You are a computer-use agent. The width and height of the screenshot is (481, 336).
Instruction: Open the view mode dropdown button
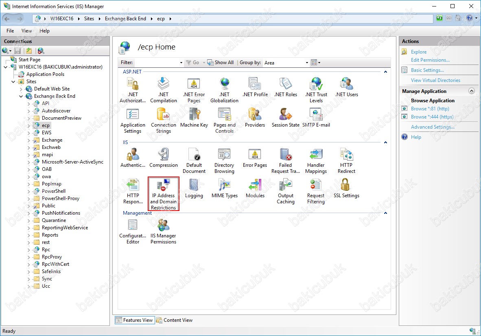(x=316, y=63)
